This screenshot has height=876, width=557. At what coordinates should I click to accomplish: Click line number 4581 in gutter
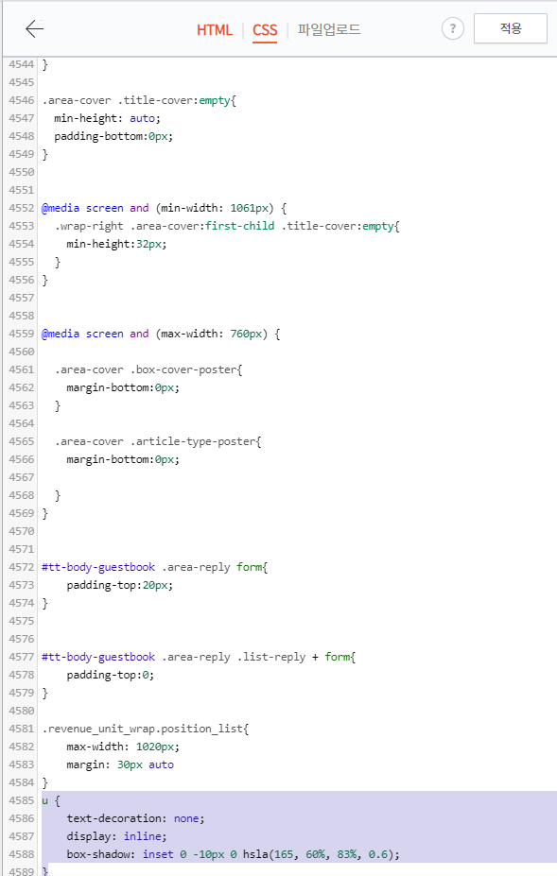tap(21, 729)
